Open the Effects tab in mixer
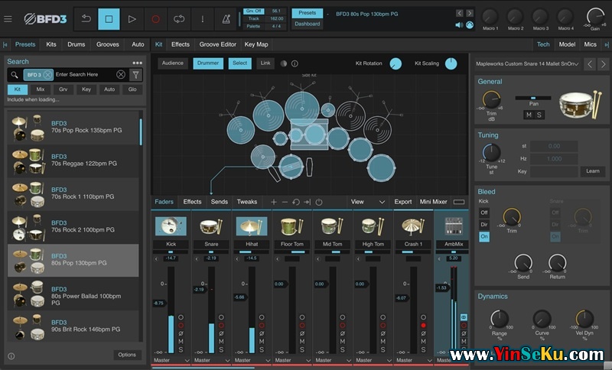 192,202
